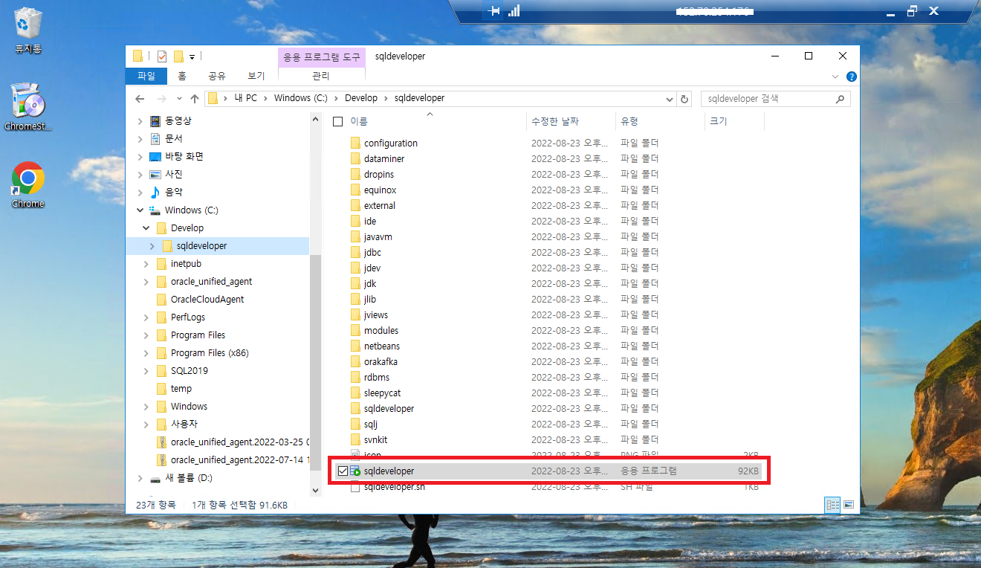Click the jdbc folder icon
This screenshot has width=981, height=568.
(x=355, y=252)
